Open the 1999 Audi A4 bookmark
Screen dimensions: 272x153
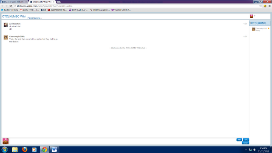coord(78,10)
